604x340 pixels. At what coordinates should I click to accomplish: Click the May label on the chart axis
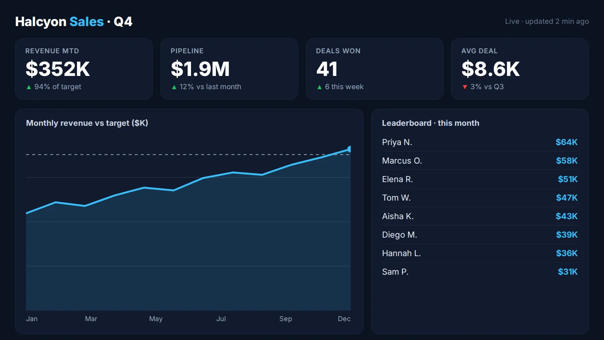tap(156, 319)
